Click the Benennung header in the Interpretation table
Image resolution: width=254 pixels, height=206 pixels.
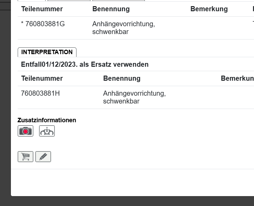(x=122, y=78)
